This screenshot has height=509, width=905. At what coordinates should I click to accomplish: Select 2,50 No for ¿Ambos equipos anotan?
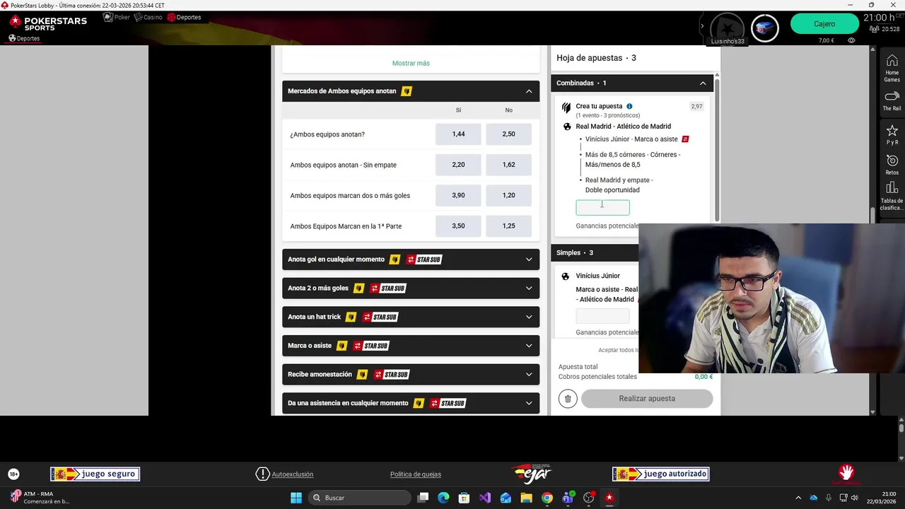[508, 134]
